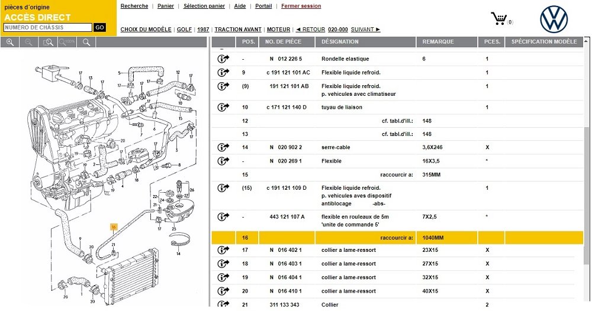The height and width of the screenshot is (311, 592).
Task: Click Fermer session to log out
Action: tap(301, 6)
